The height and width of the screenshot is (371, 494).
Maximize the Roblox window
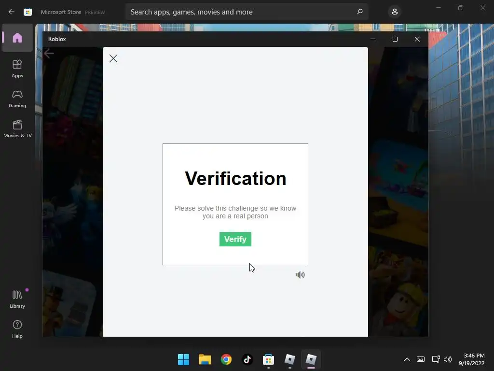click(395, 39)
